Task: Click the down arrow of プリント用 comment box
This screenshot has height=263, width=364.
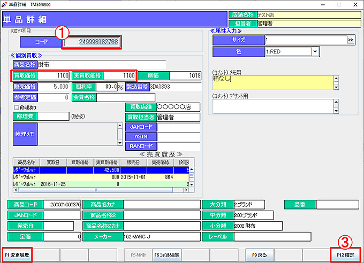Action: click(336, 111)
